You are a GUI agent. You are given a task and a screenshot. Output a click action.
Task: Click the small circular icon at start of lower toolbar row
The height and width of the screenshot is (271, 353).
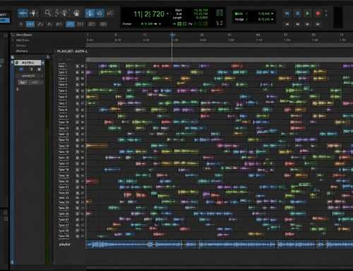21,24
